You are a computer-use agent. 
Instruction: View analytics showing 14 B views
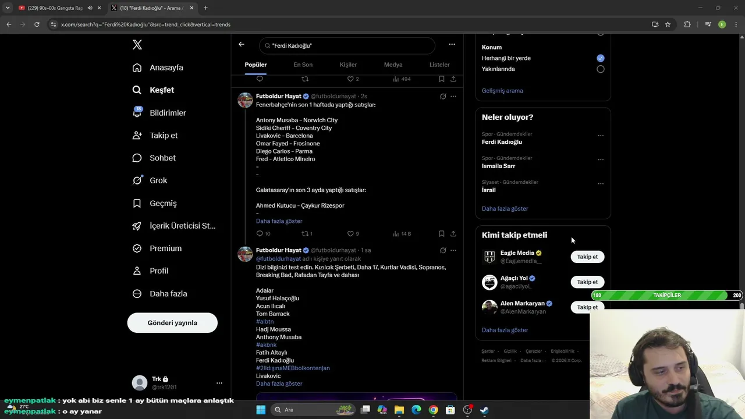(x=402, y=233)
